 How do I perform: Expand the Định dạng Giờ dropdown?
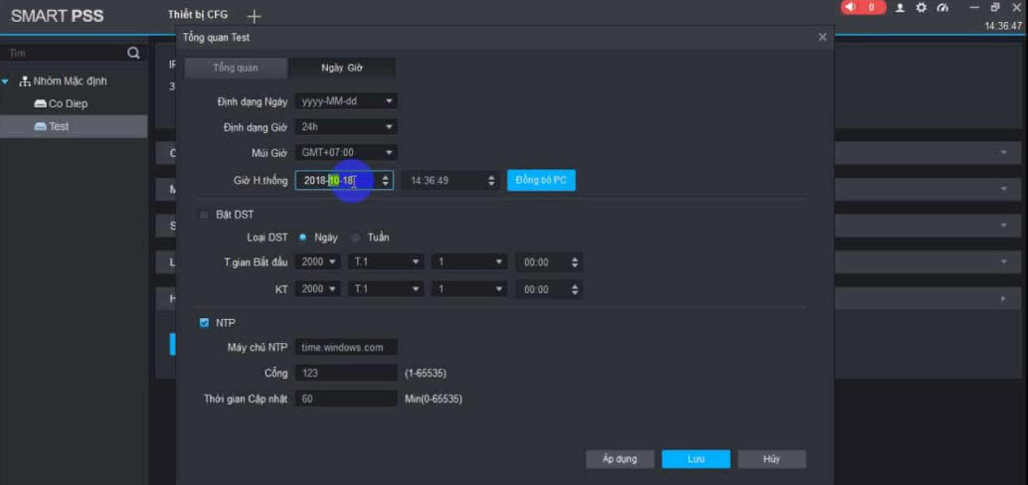click(x=346, y=127)
